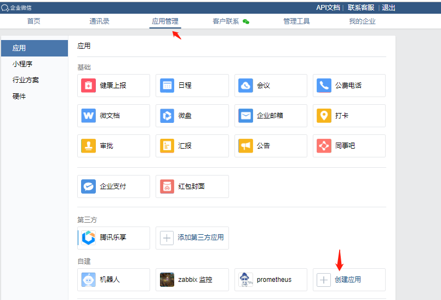Click plus icon next to 创建应用
This screenshot has width=441, height=300.
click(324, 280)
